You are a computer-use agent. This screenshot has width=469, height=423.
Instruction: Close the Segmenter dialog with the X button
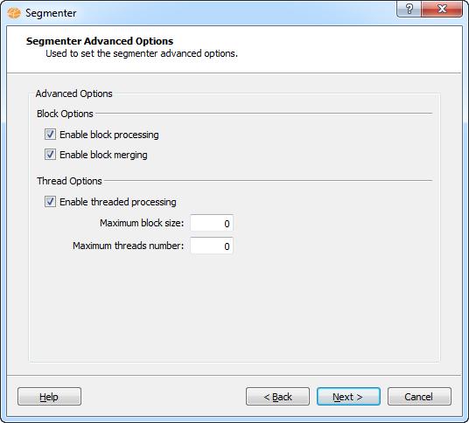tap(442, 9)
